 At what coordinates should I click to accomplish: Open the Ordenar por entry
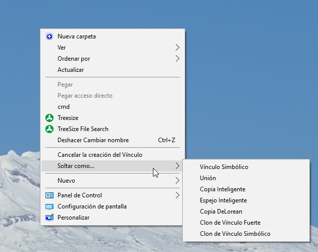[x=113, y=59]
